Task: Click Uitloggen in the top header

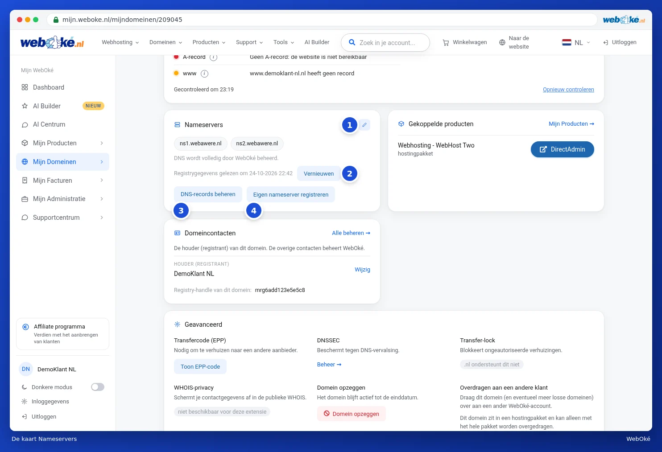Action: coord(620,42)
